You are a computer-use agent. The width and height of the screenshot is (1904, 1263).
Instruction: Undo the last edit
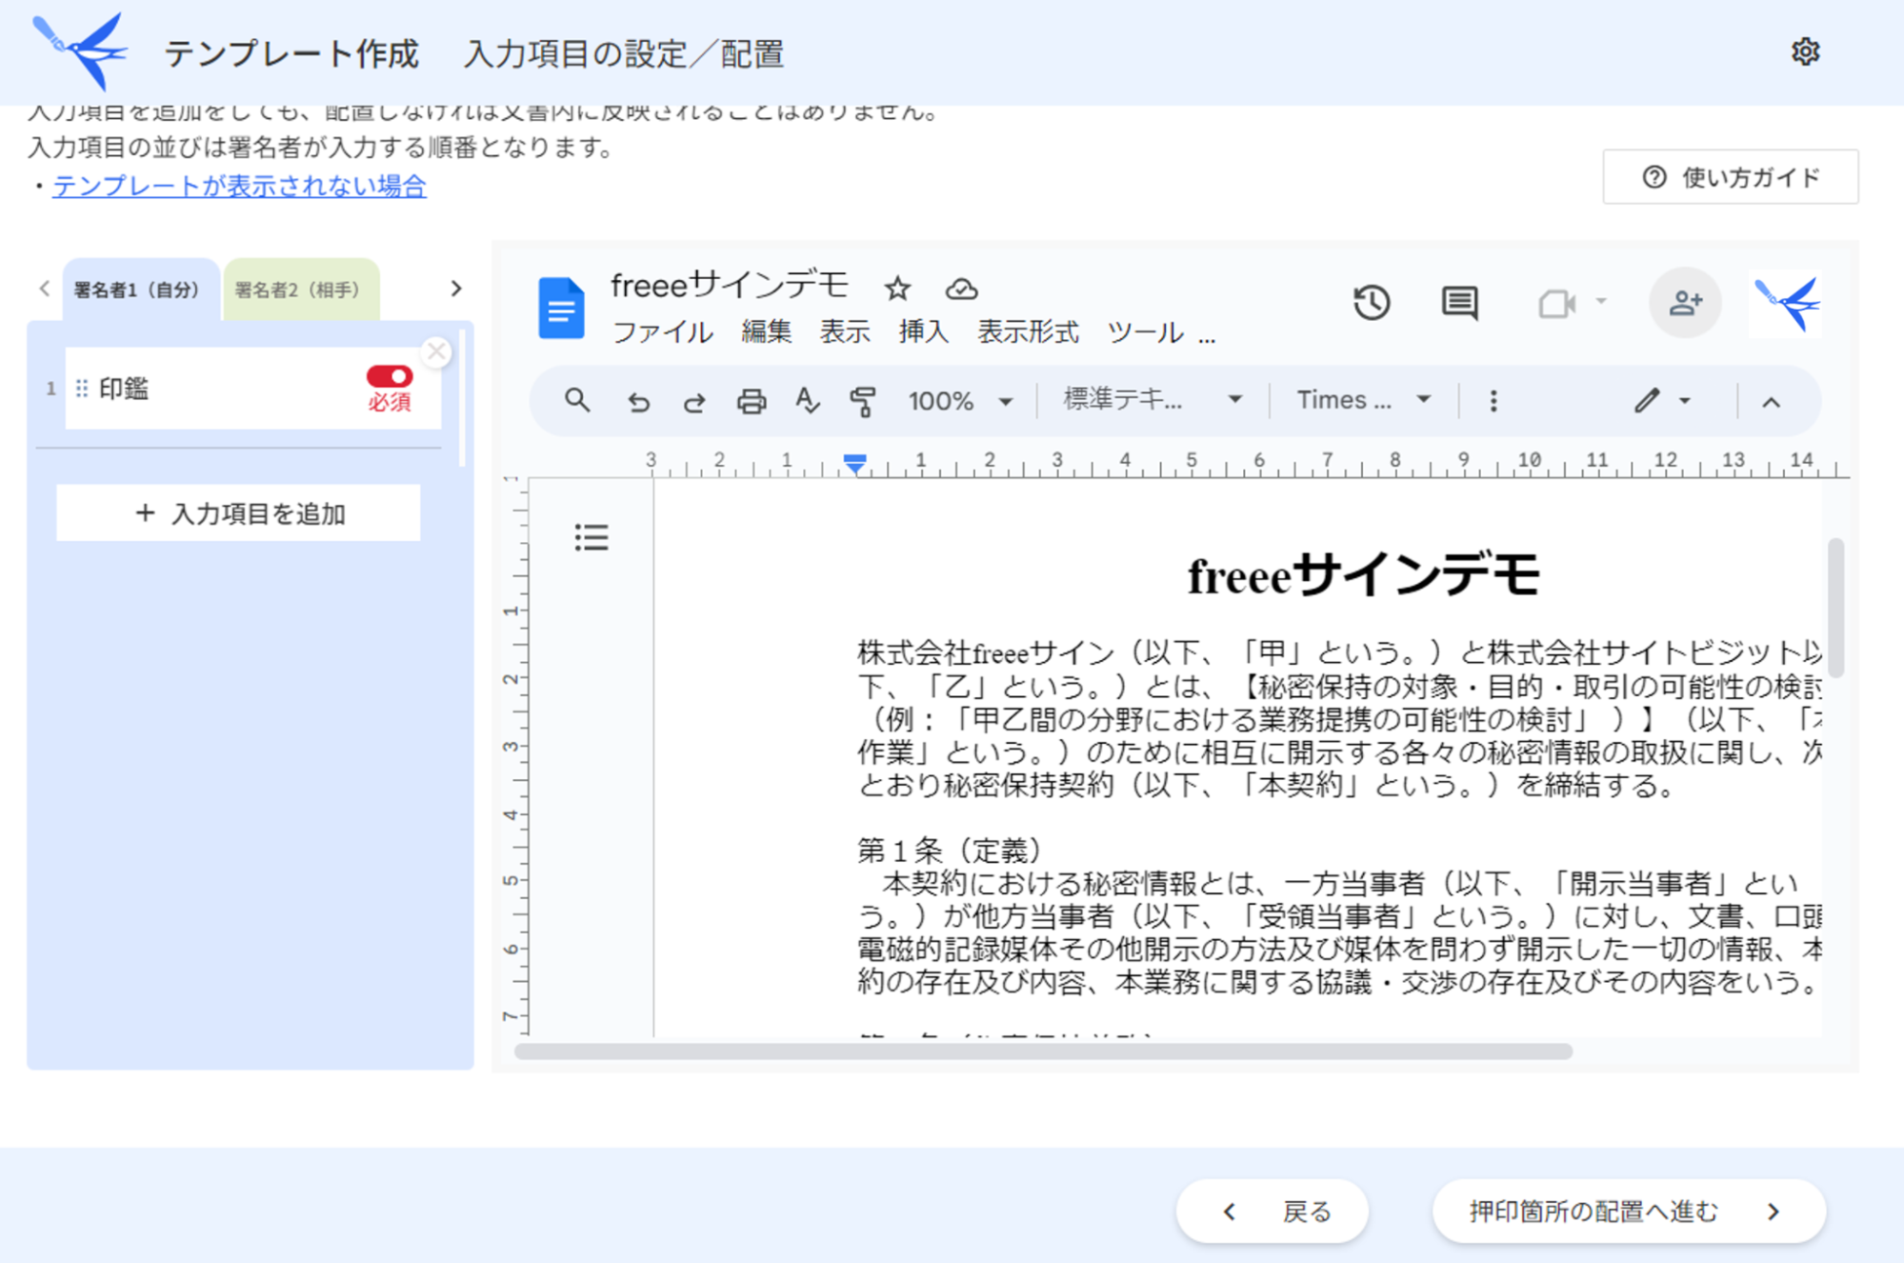point(638,401)
